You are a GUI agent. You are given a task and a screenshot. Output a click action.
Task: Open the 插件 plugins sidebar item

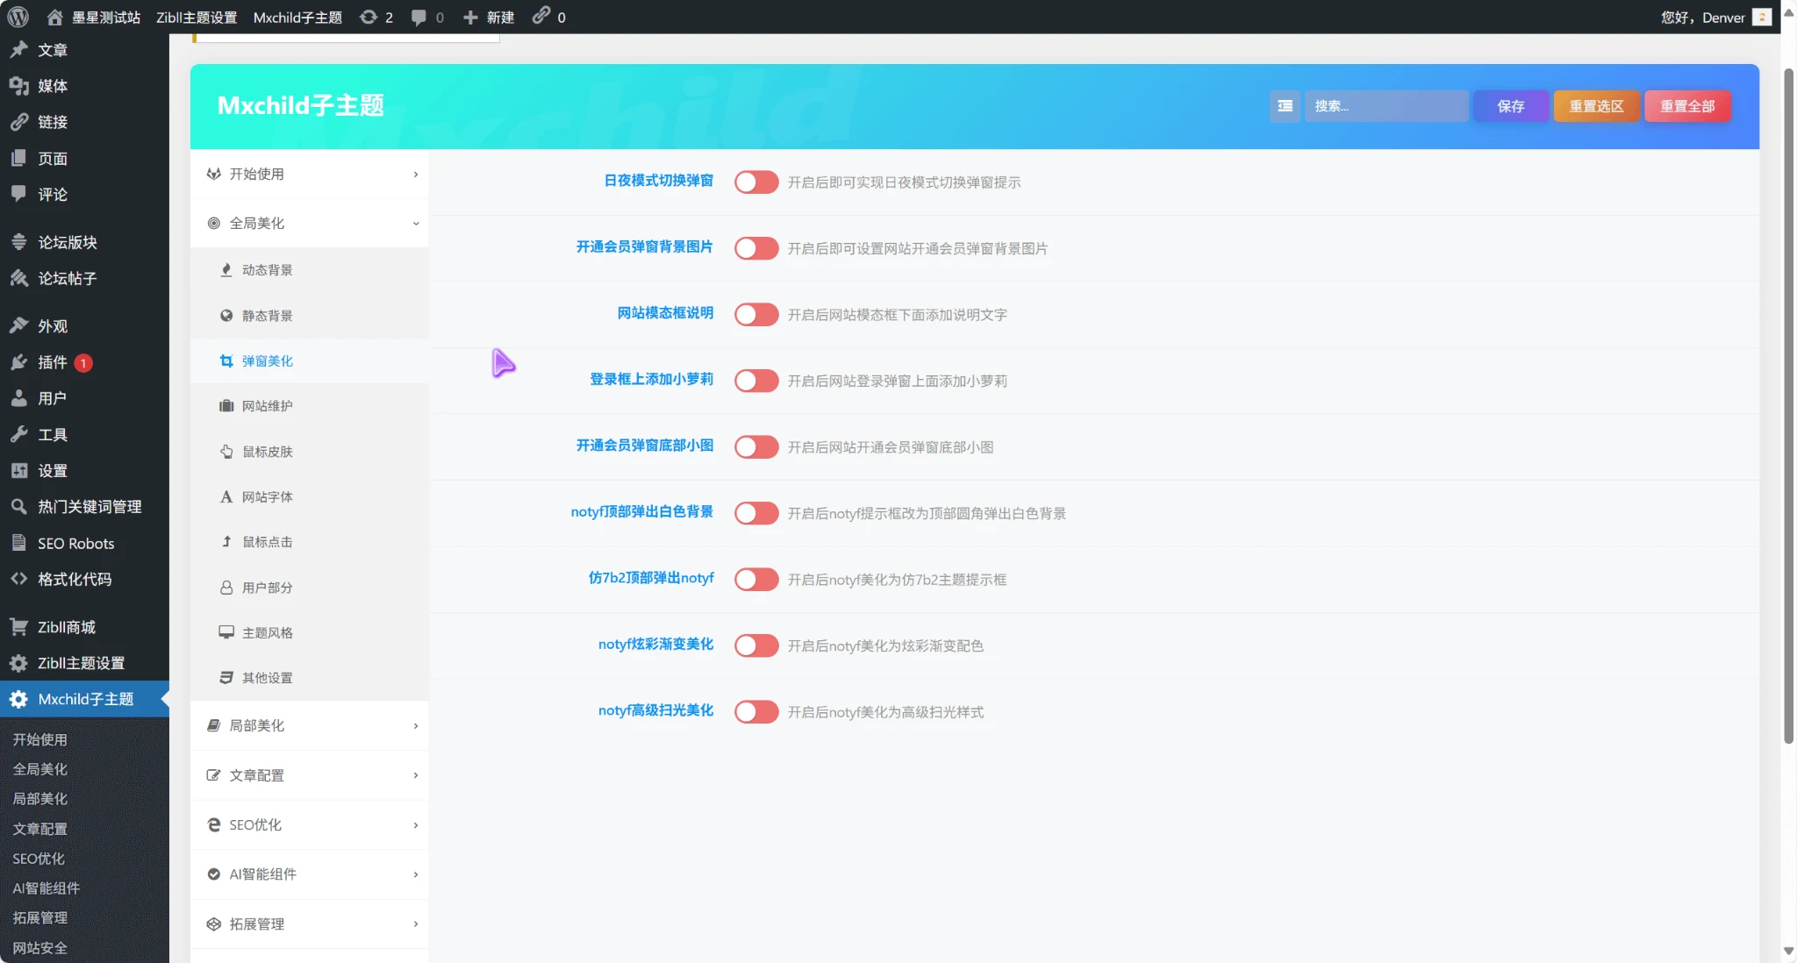tap(53, 362)
